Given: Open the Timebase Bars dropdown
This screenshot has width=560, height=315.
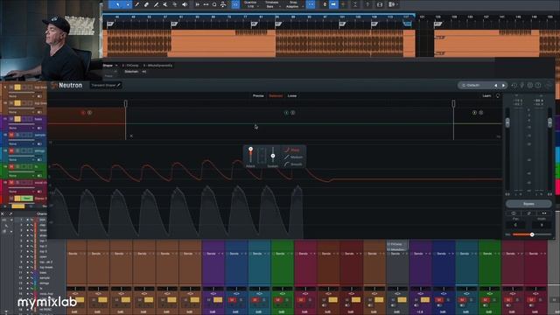Looking at the screenshot, I should (x=272, y=4).
